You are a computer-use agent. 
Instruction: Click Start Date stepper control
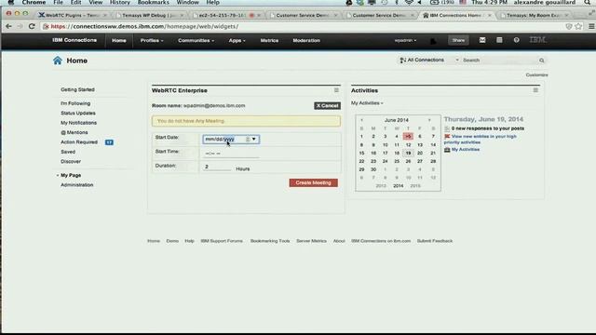(x=248, y=139)
